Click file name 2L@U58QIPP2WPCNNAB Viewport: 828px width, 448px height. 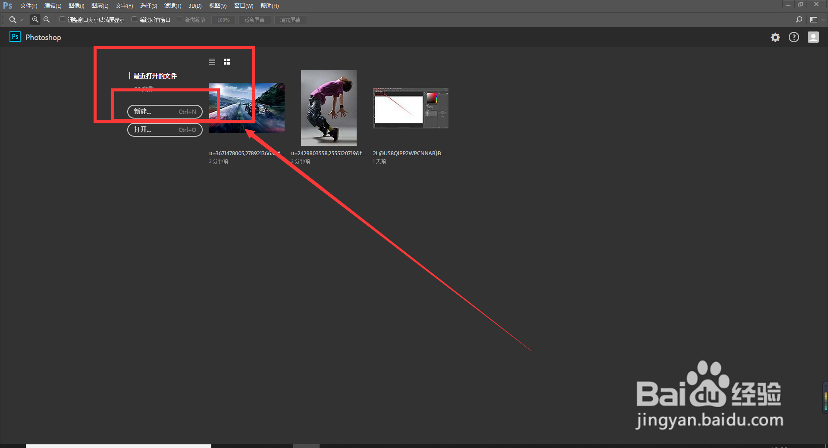coord(409,154)
